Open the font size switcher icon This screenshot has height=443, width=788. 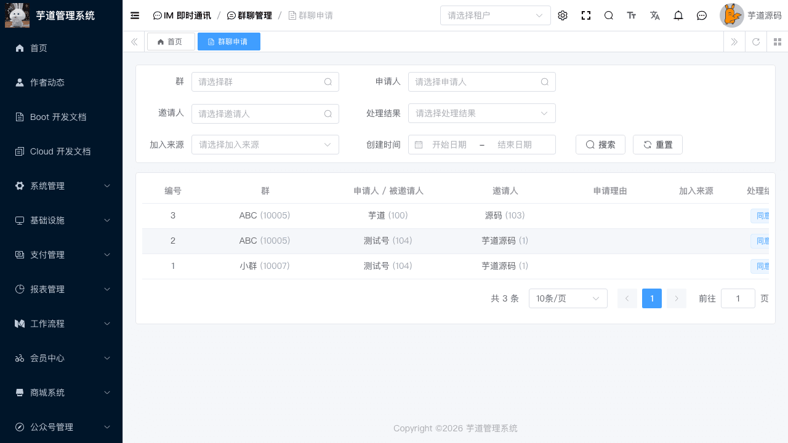click(x=632, y=15)
